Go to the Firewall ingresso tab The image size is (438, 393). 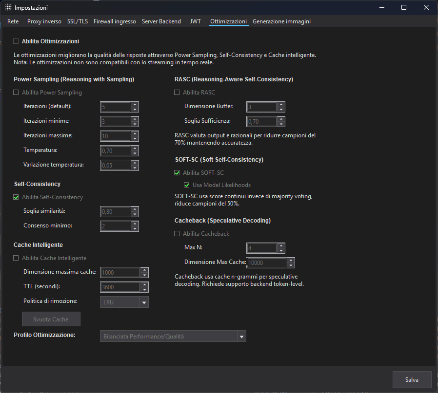click(x=115, y=21)
